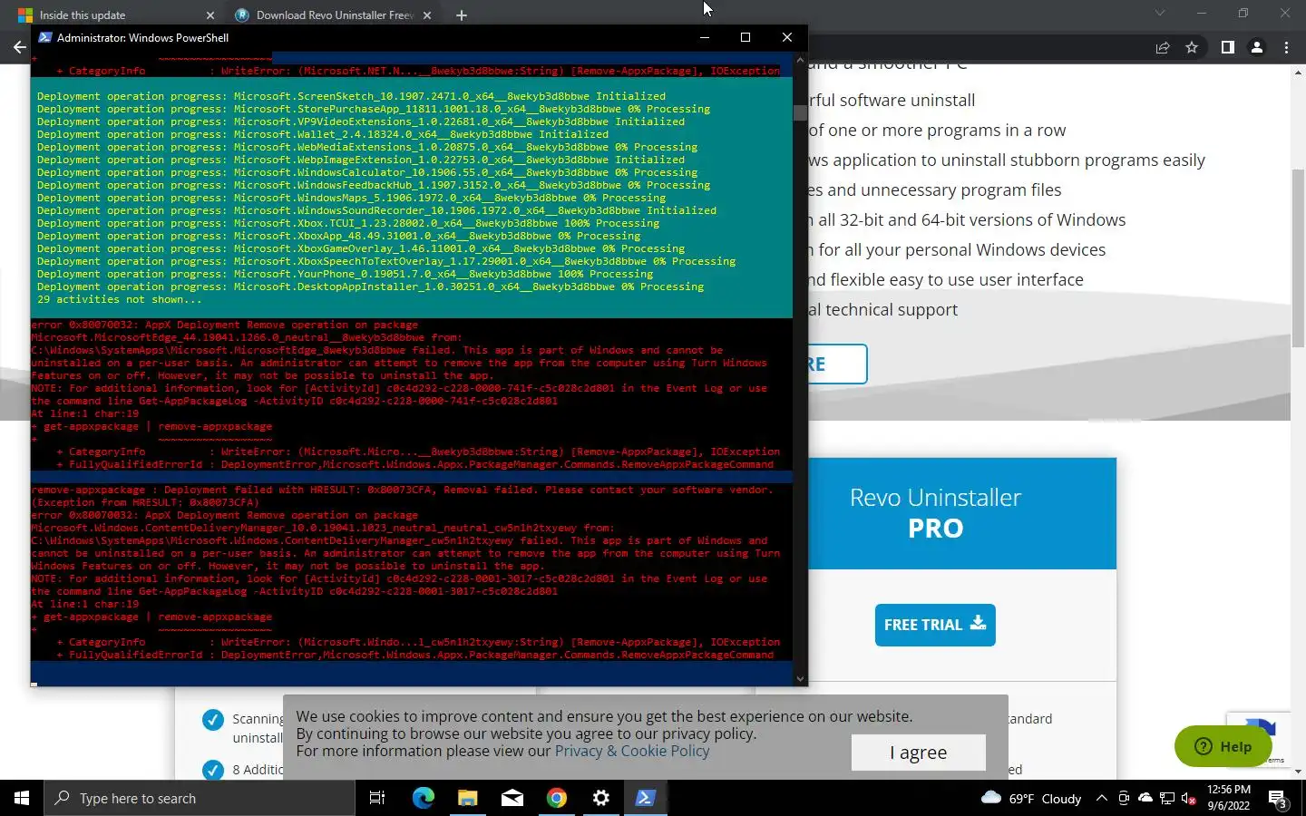
Task: Open Chrome's tab search dropdown
Action: (1159, 13)
